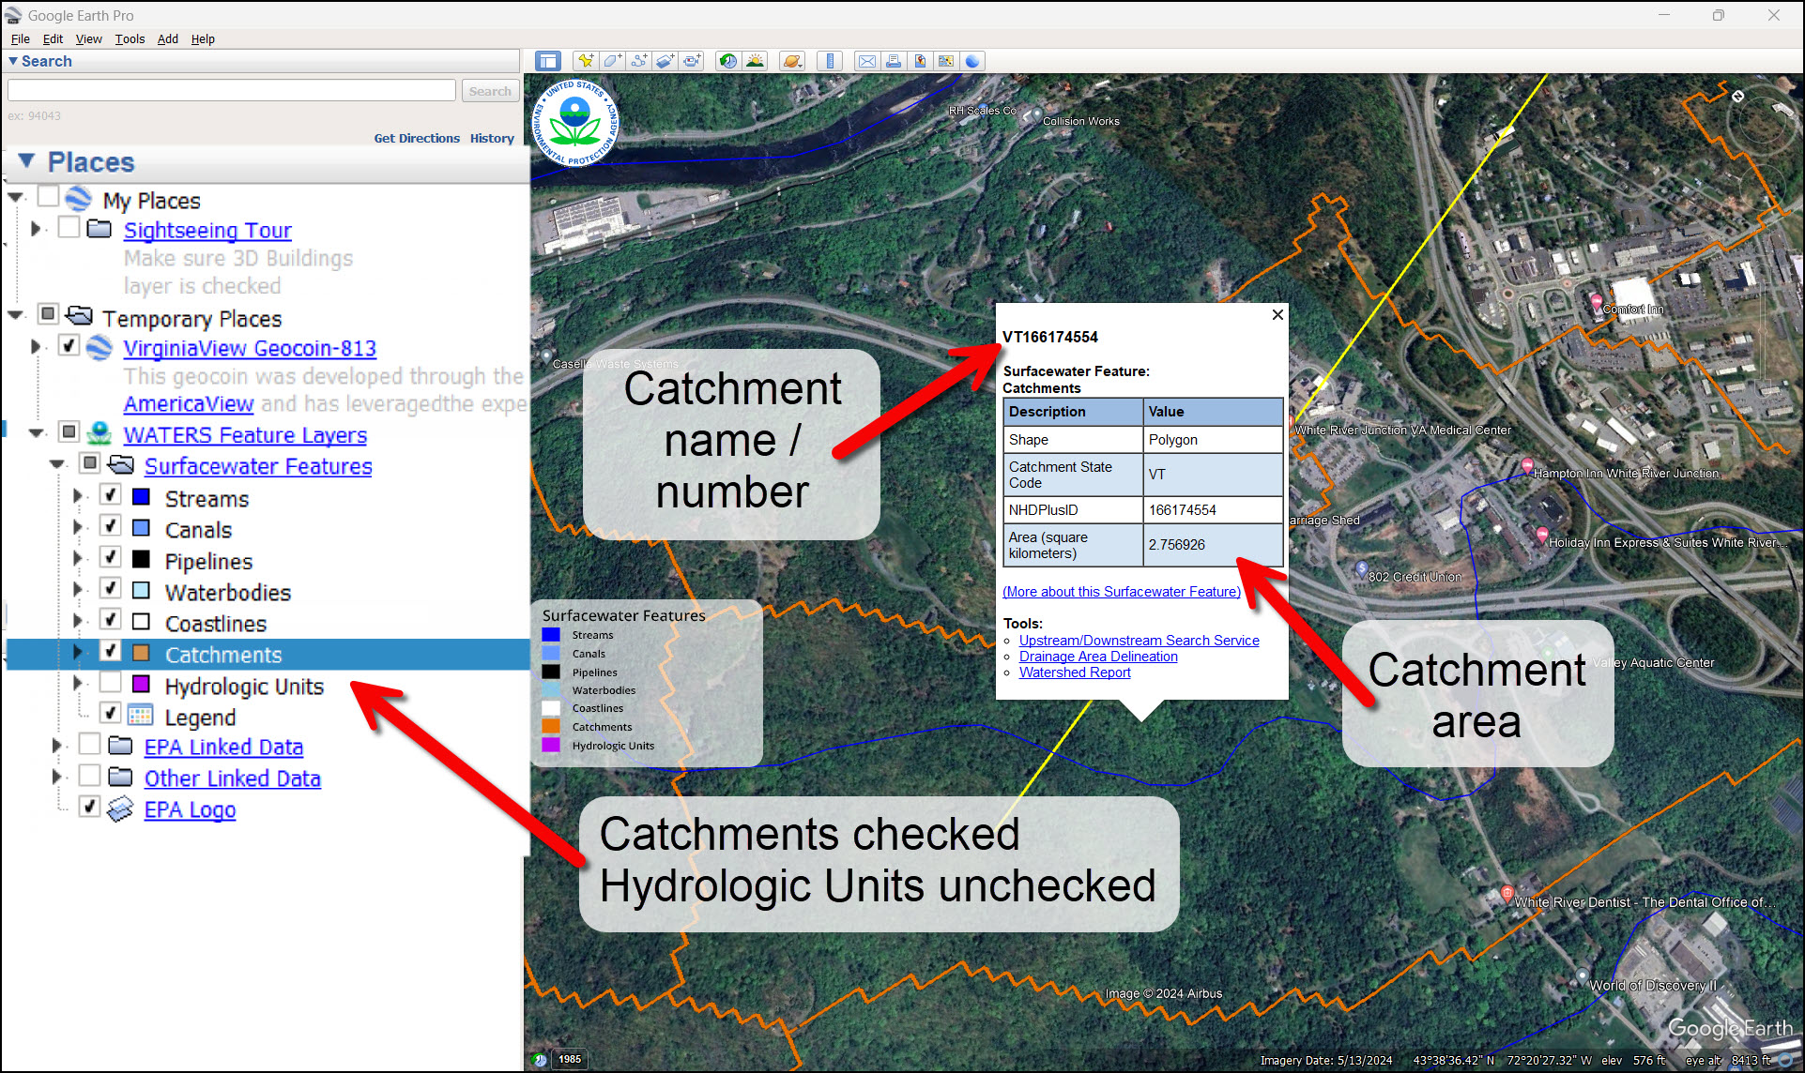Select the Add Image Overlay tool
The image size is (1805, 1073).
tap(665, 61)
